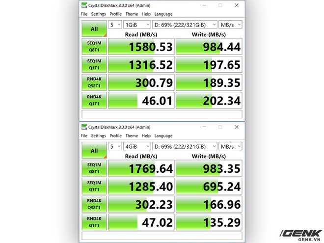
Task: Click the 1316.52 read result
Action: (x=141, y=64)
